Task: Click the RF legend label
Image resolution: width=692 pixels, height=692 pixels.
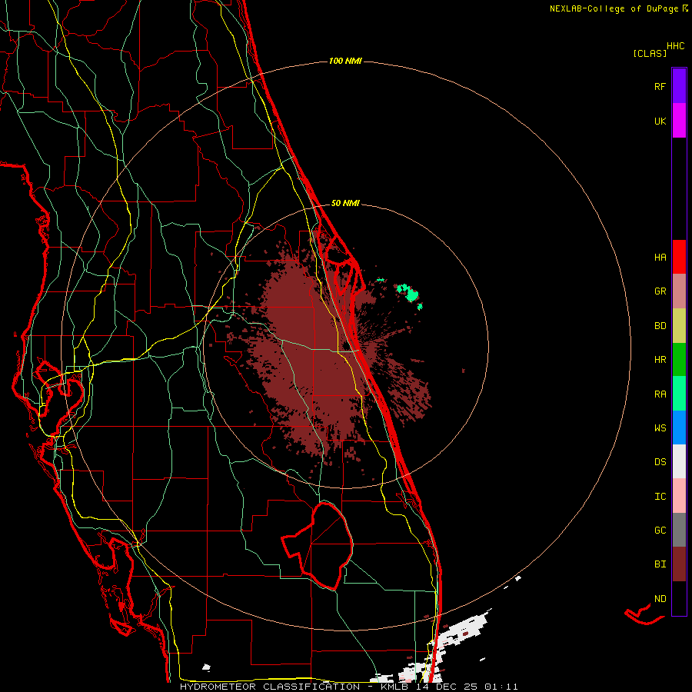Action: [x=660, y=86]
